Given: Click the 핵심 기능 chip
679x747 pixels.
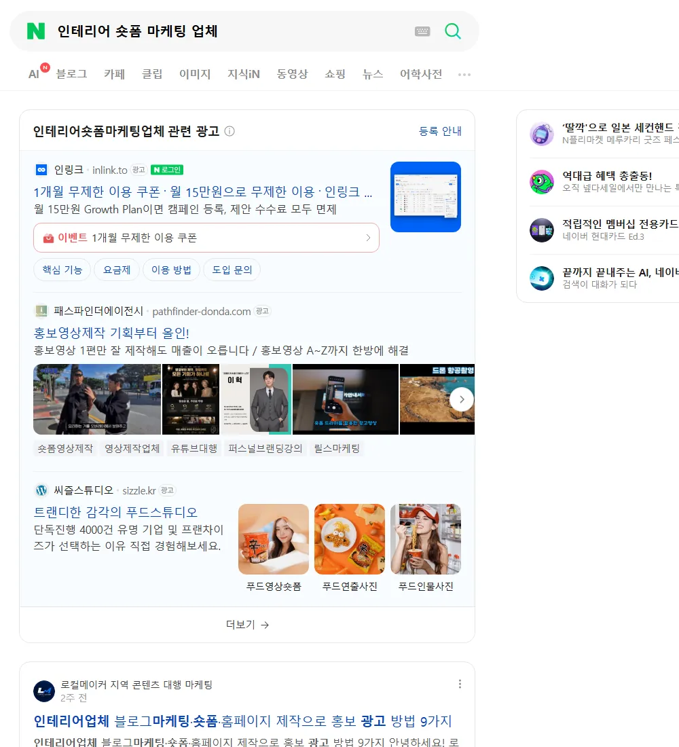Looking at the screenshot, I should tap(62, 270).
